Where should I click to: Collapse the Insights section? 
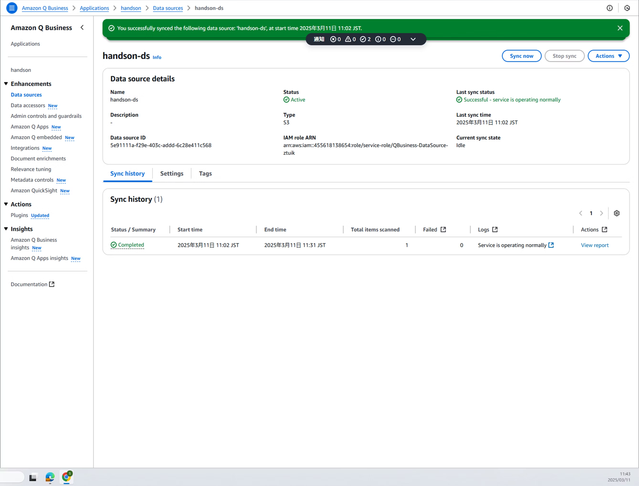pos(6,229)
